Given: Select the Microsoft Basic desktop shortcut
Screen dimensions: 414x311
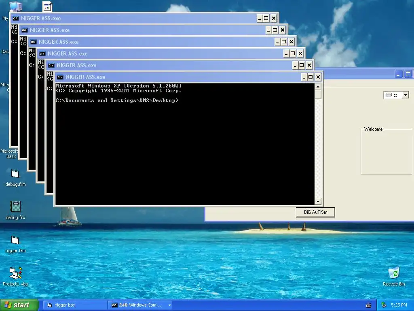Looking at the screenshot, I should point(9,153).
